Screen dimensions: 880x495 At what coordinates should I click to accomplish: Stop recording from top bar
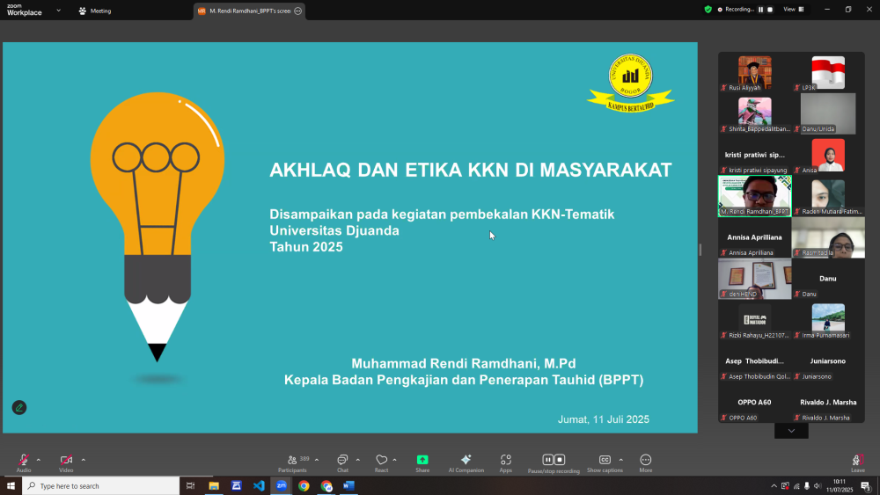(770, 10)
